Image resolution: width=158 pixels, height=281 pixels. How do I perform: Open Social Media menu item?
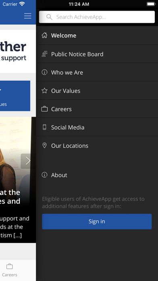[97, 127]
